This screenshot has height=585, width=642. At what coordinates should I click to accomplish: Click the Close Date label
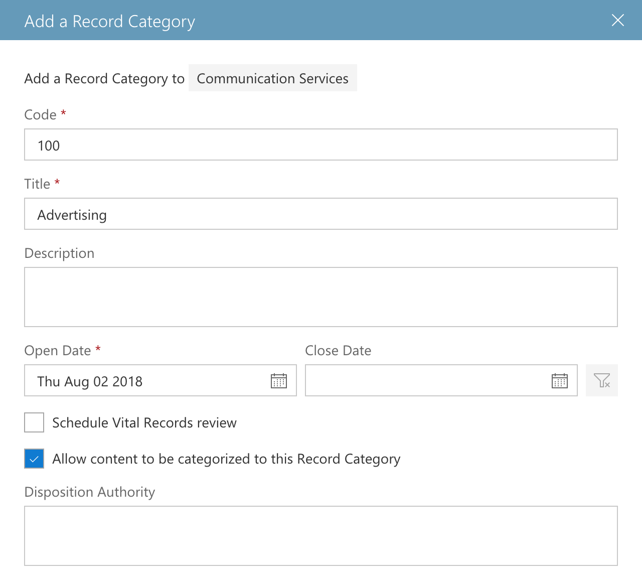338,350
